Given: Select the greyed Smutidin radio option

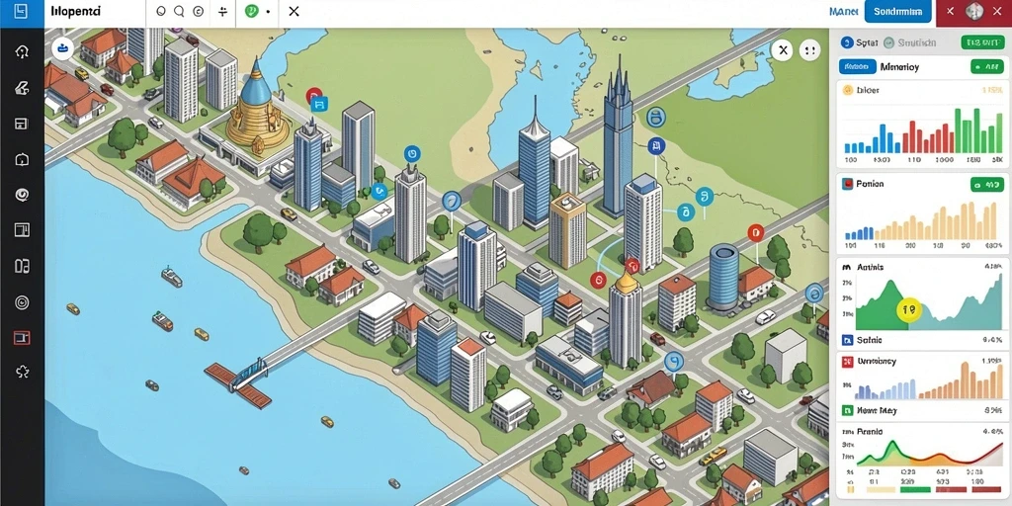Looking at the screenshot, I should click(x=888, y=42).
